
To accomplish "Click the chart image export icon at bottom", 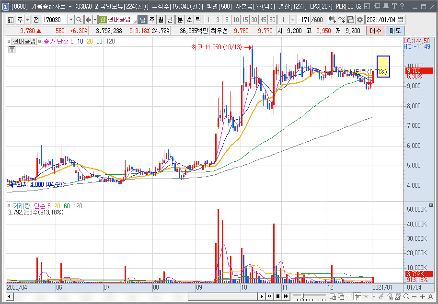I will coord(398,296).
